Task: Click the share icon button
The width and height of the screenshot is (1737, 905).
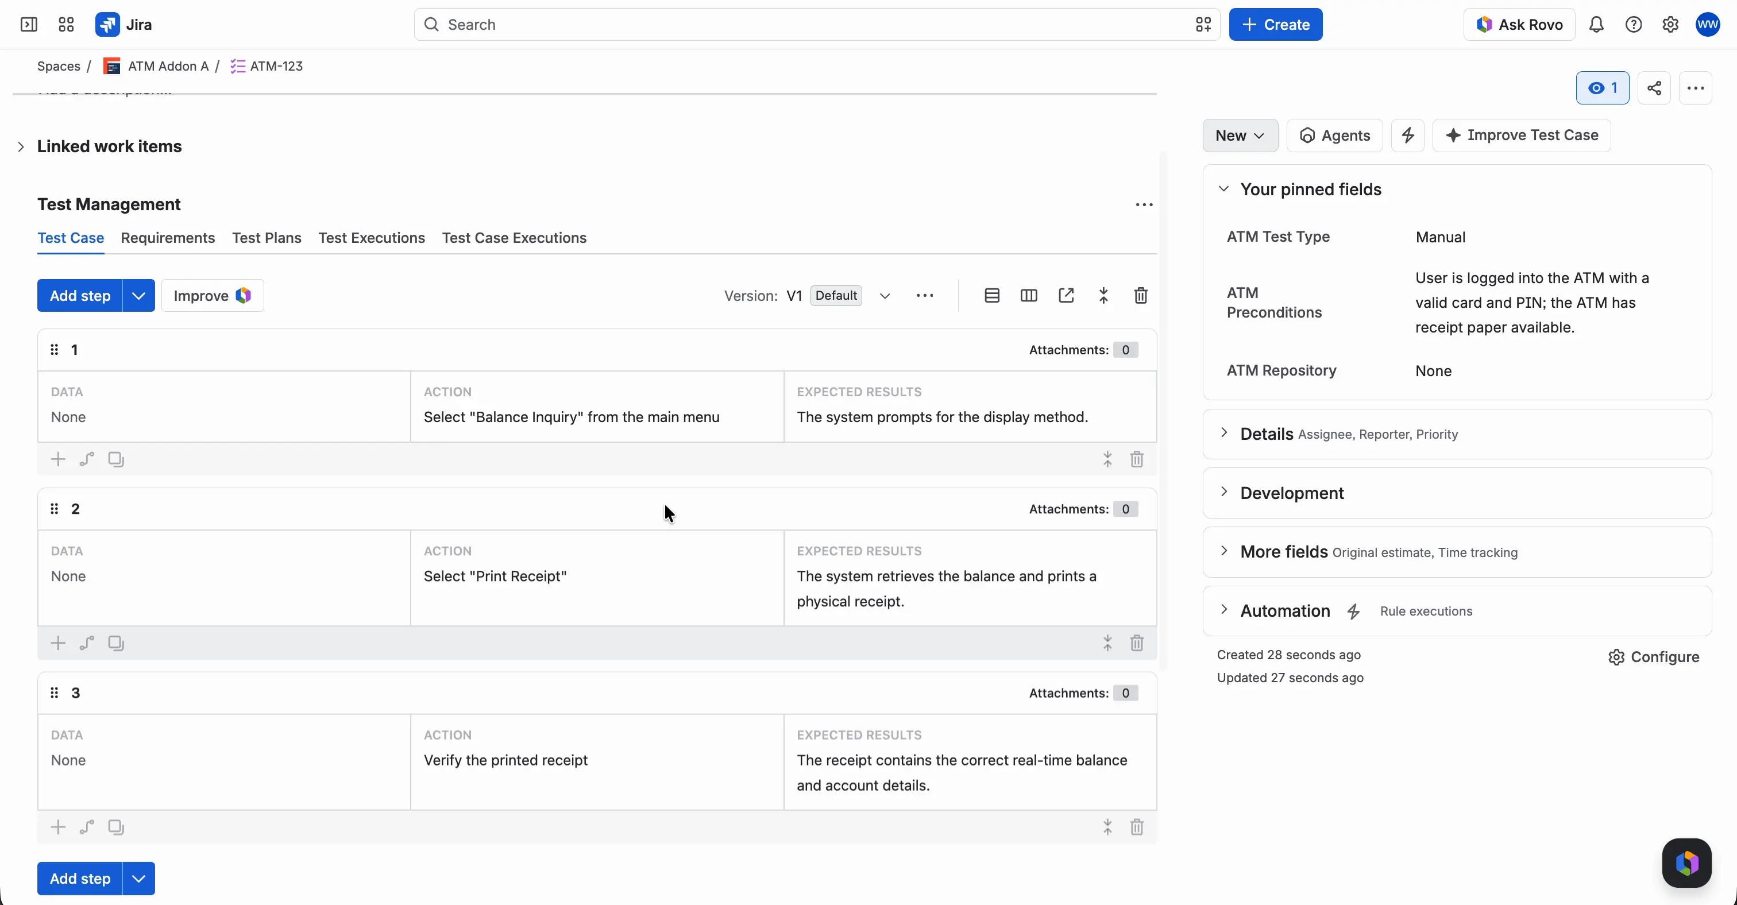Action: click(x=1654, y=88)
